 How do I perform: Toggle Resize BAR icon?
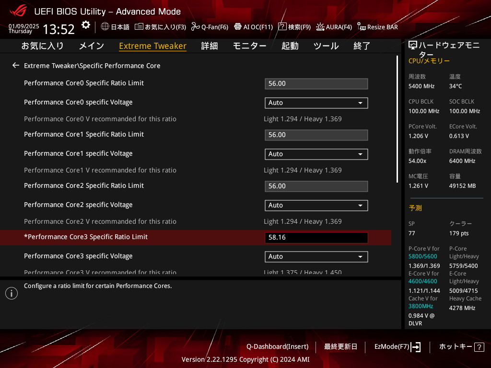pos(362,27)
